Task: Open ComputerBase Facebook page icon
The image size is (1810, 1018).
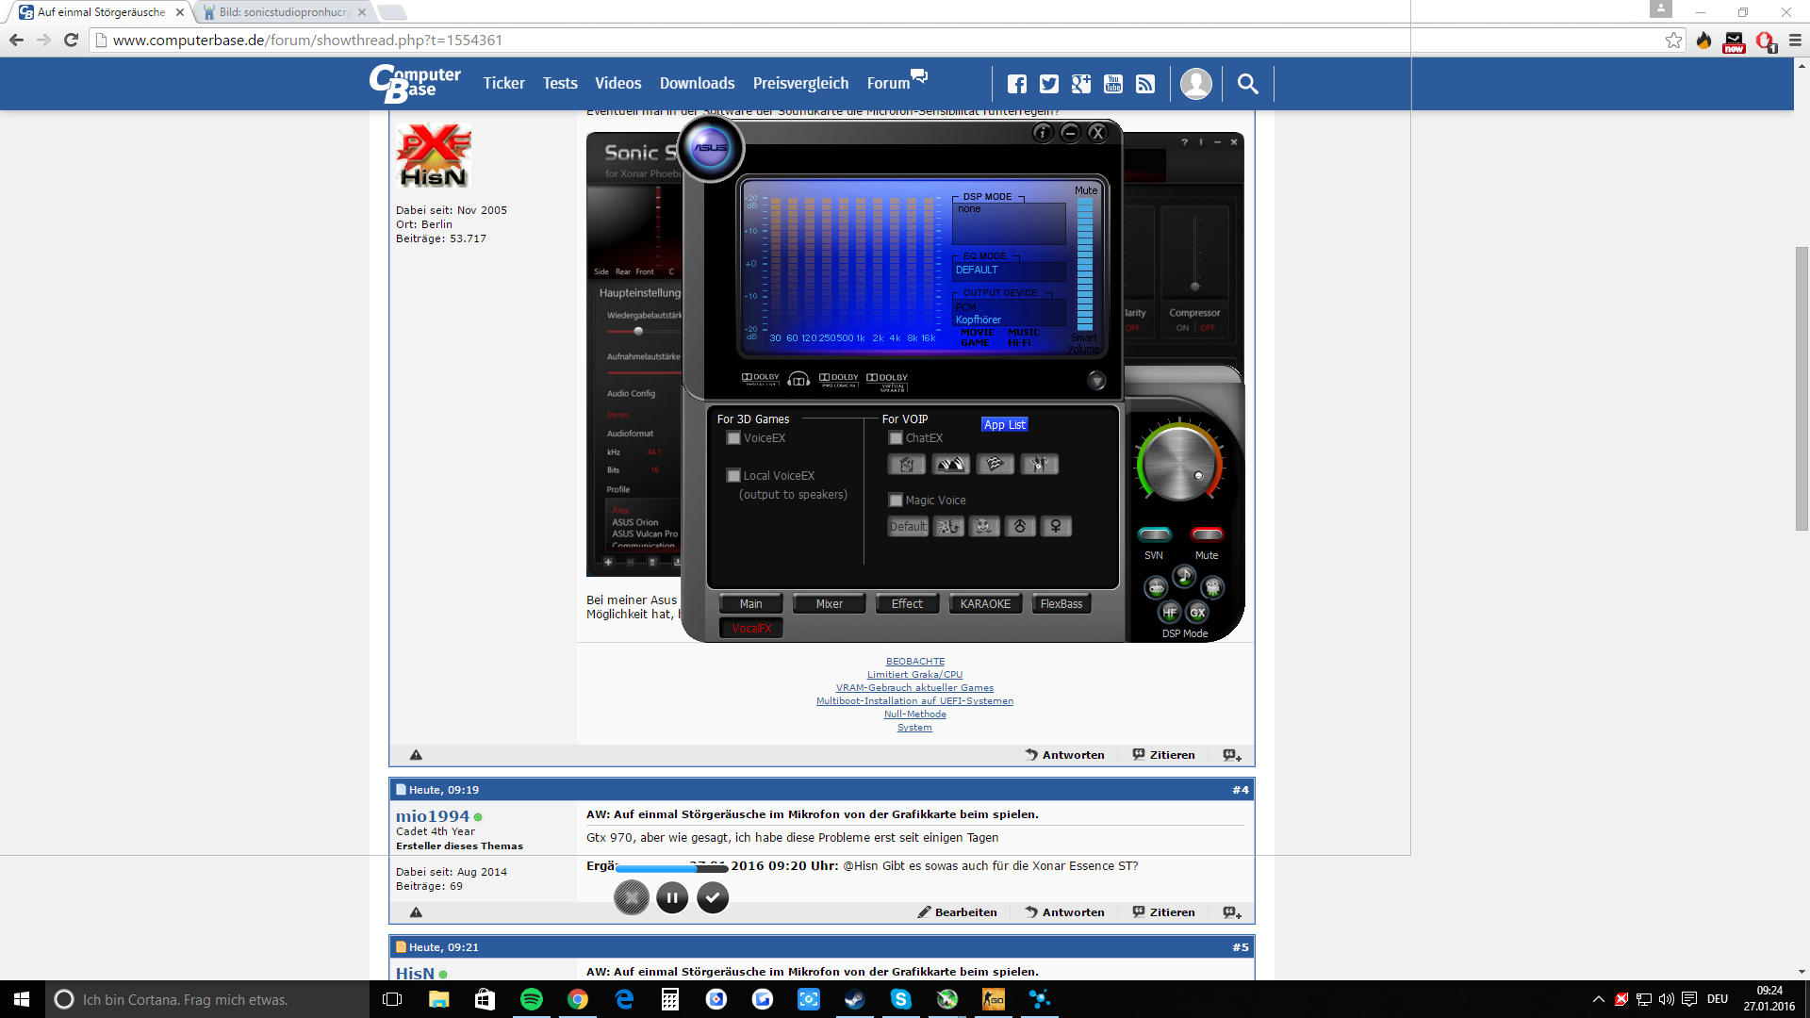Action: pyautogui.click(x=1016, y=84)
